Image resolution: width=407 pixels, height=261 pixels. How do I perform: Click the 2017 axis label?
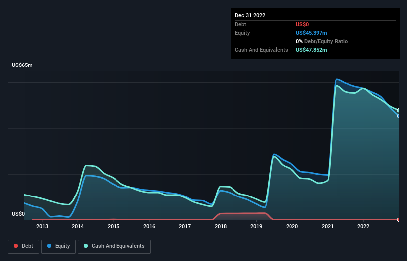point(185,226)
